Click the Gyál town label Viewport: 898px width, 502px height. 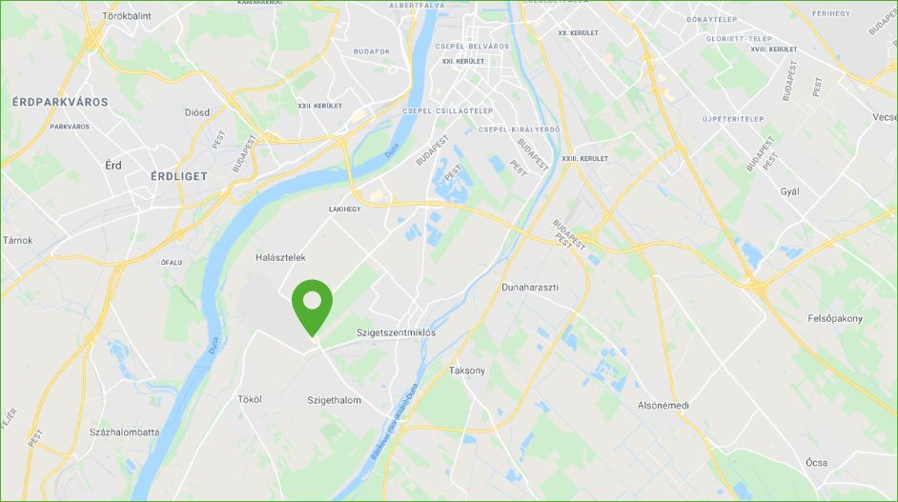789,191
